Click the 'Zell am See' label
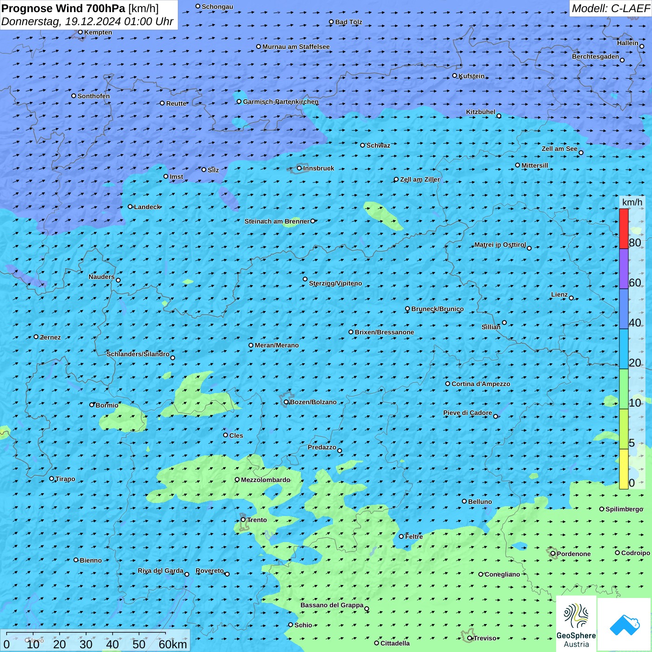652x652 pixels. [559, 149]
